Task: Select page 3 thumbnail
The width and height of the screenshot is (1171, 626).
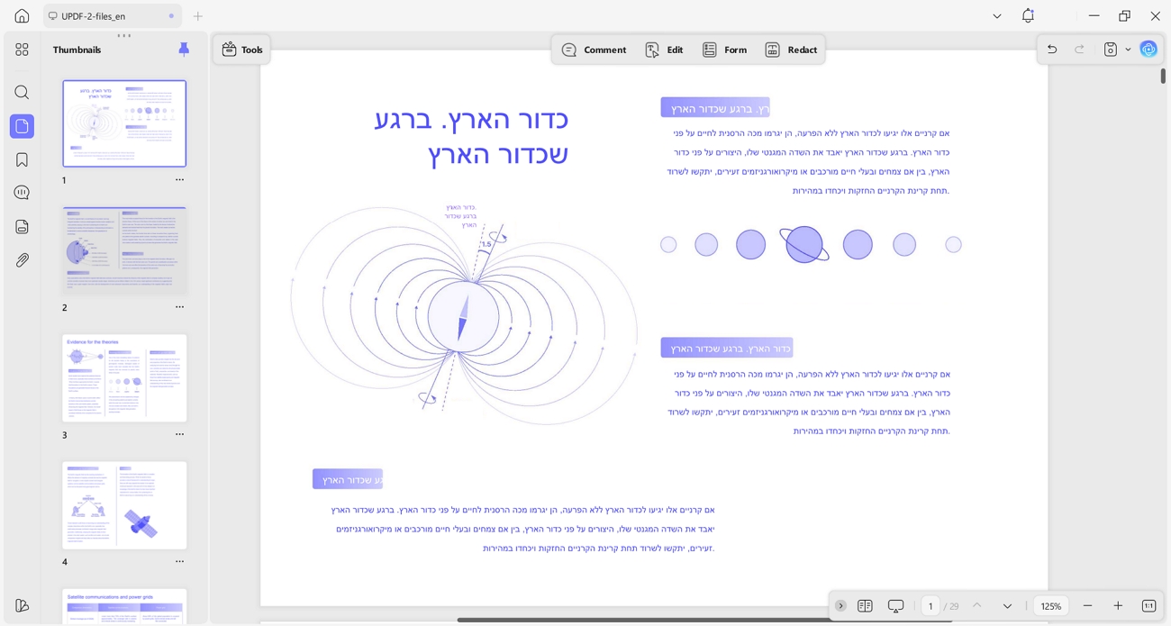Action: click(124, 378)
